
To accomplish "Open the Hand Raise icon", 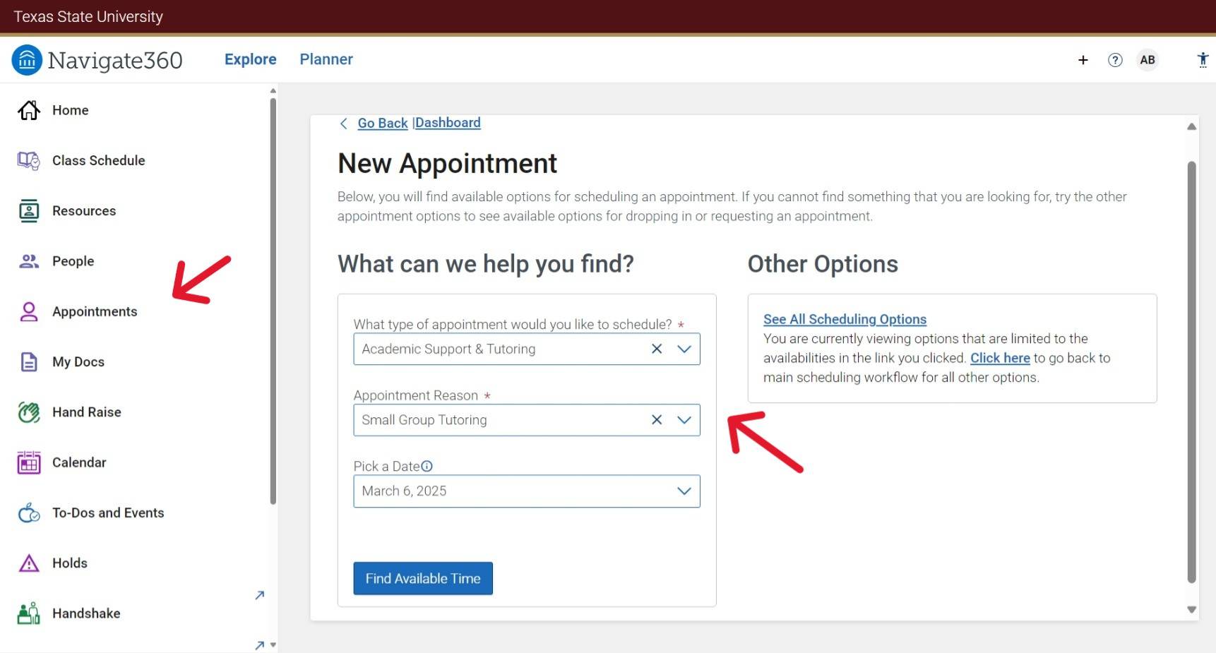I will (x=29, y=412).
